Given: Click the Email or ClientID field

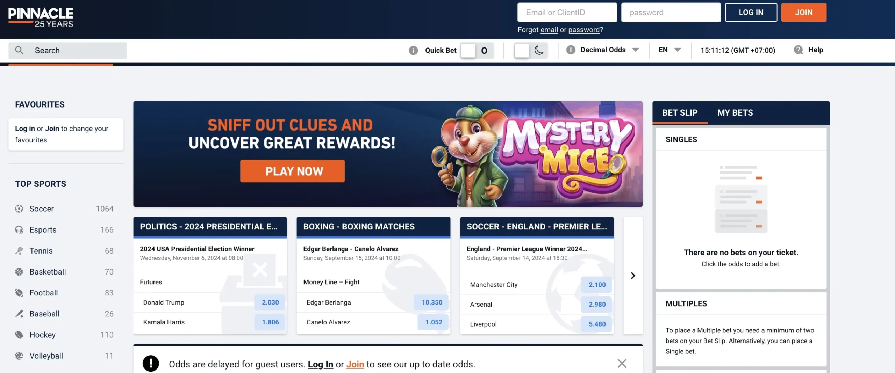Looking at the screenshot, I should (x=567, y=13).
